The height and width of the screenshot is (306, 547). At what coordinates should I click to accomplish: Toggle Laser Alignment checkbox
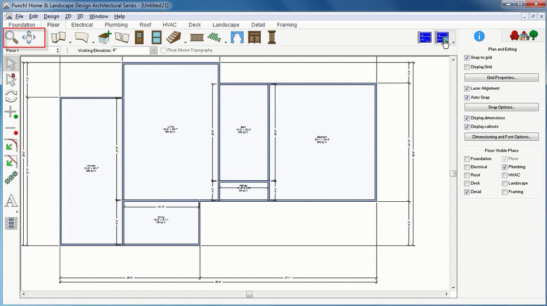pos(466,88)
